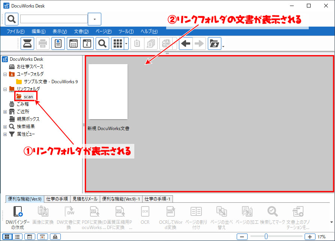Switch to thumbnail view in the status bar

7,237
